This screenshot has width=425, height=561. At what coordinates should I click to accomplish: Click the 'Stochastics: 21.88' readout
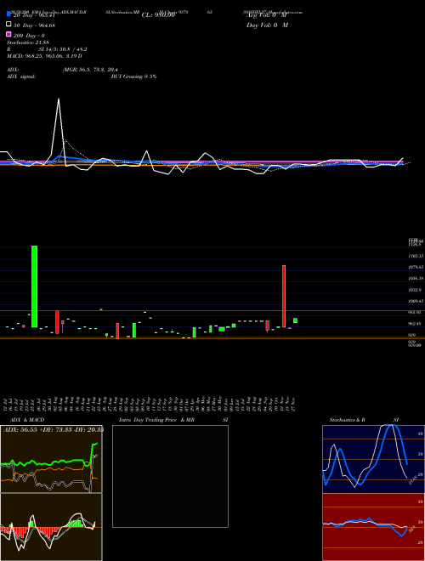[x=28, y=42]
